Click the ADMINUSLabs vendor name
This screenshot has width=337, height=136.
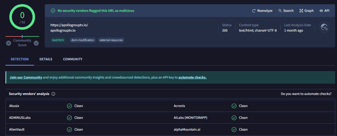[20, 118]
